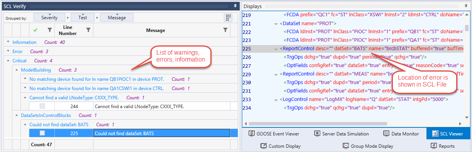Tick the checkbox in line 225 row
The height and width of the screenshot is (152, 472).
click(x=42, y=133)
